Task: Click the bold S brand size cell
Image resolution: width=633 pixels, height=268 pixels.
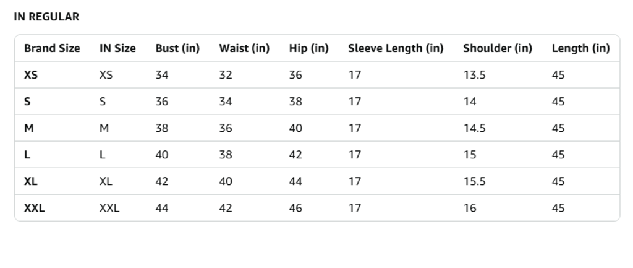Action: pyautogui.click(x=27, y=102)
